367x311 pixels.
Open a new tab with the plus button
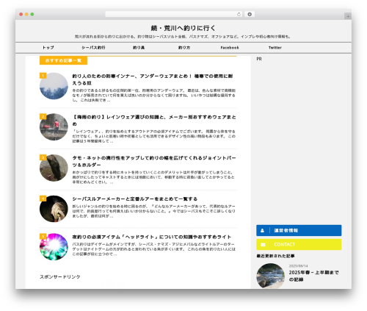tap(348, 16)
